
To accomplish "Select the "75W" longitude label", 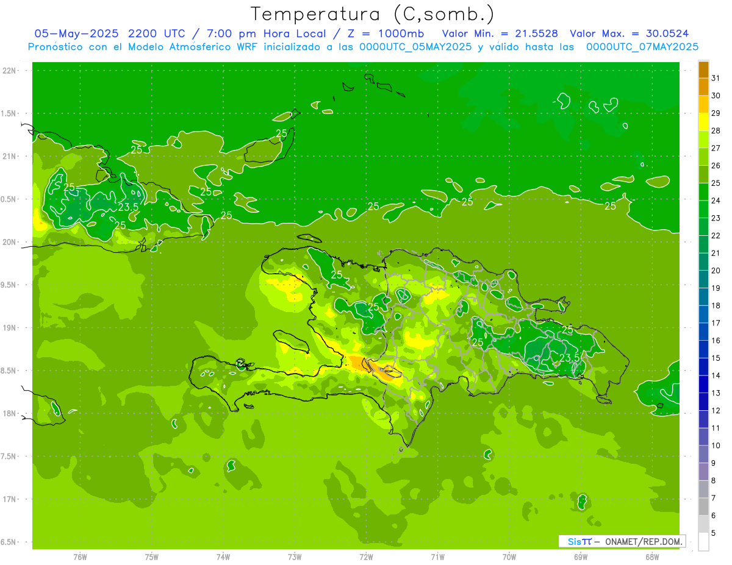I will tap(152, 557).
